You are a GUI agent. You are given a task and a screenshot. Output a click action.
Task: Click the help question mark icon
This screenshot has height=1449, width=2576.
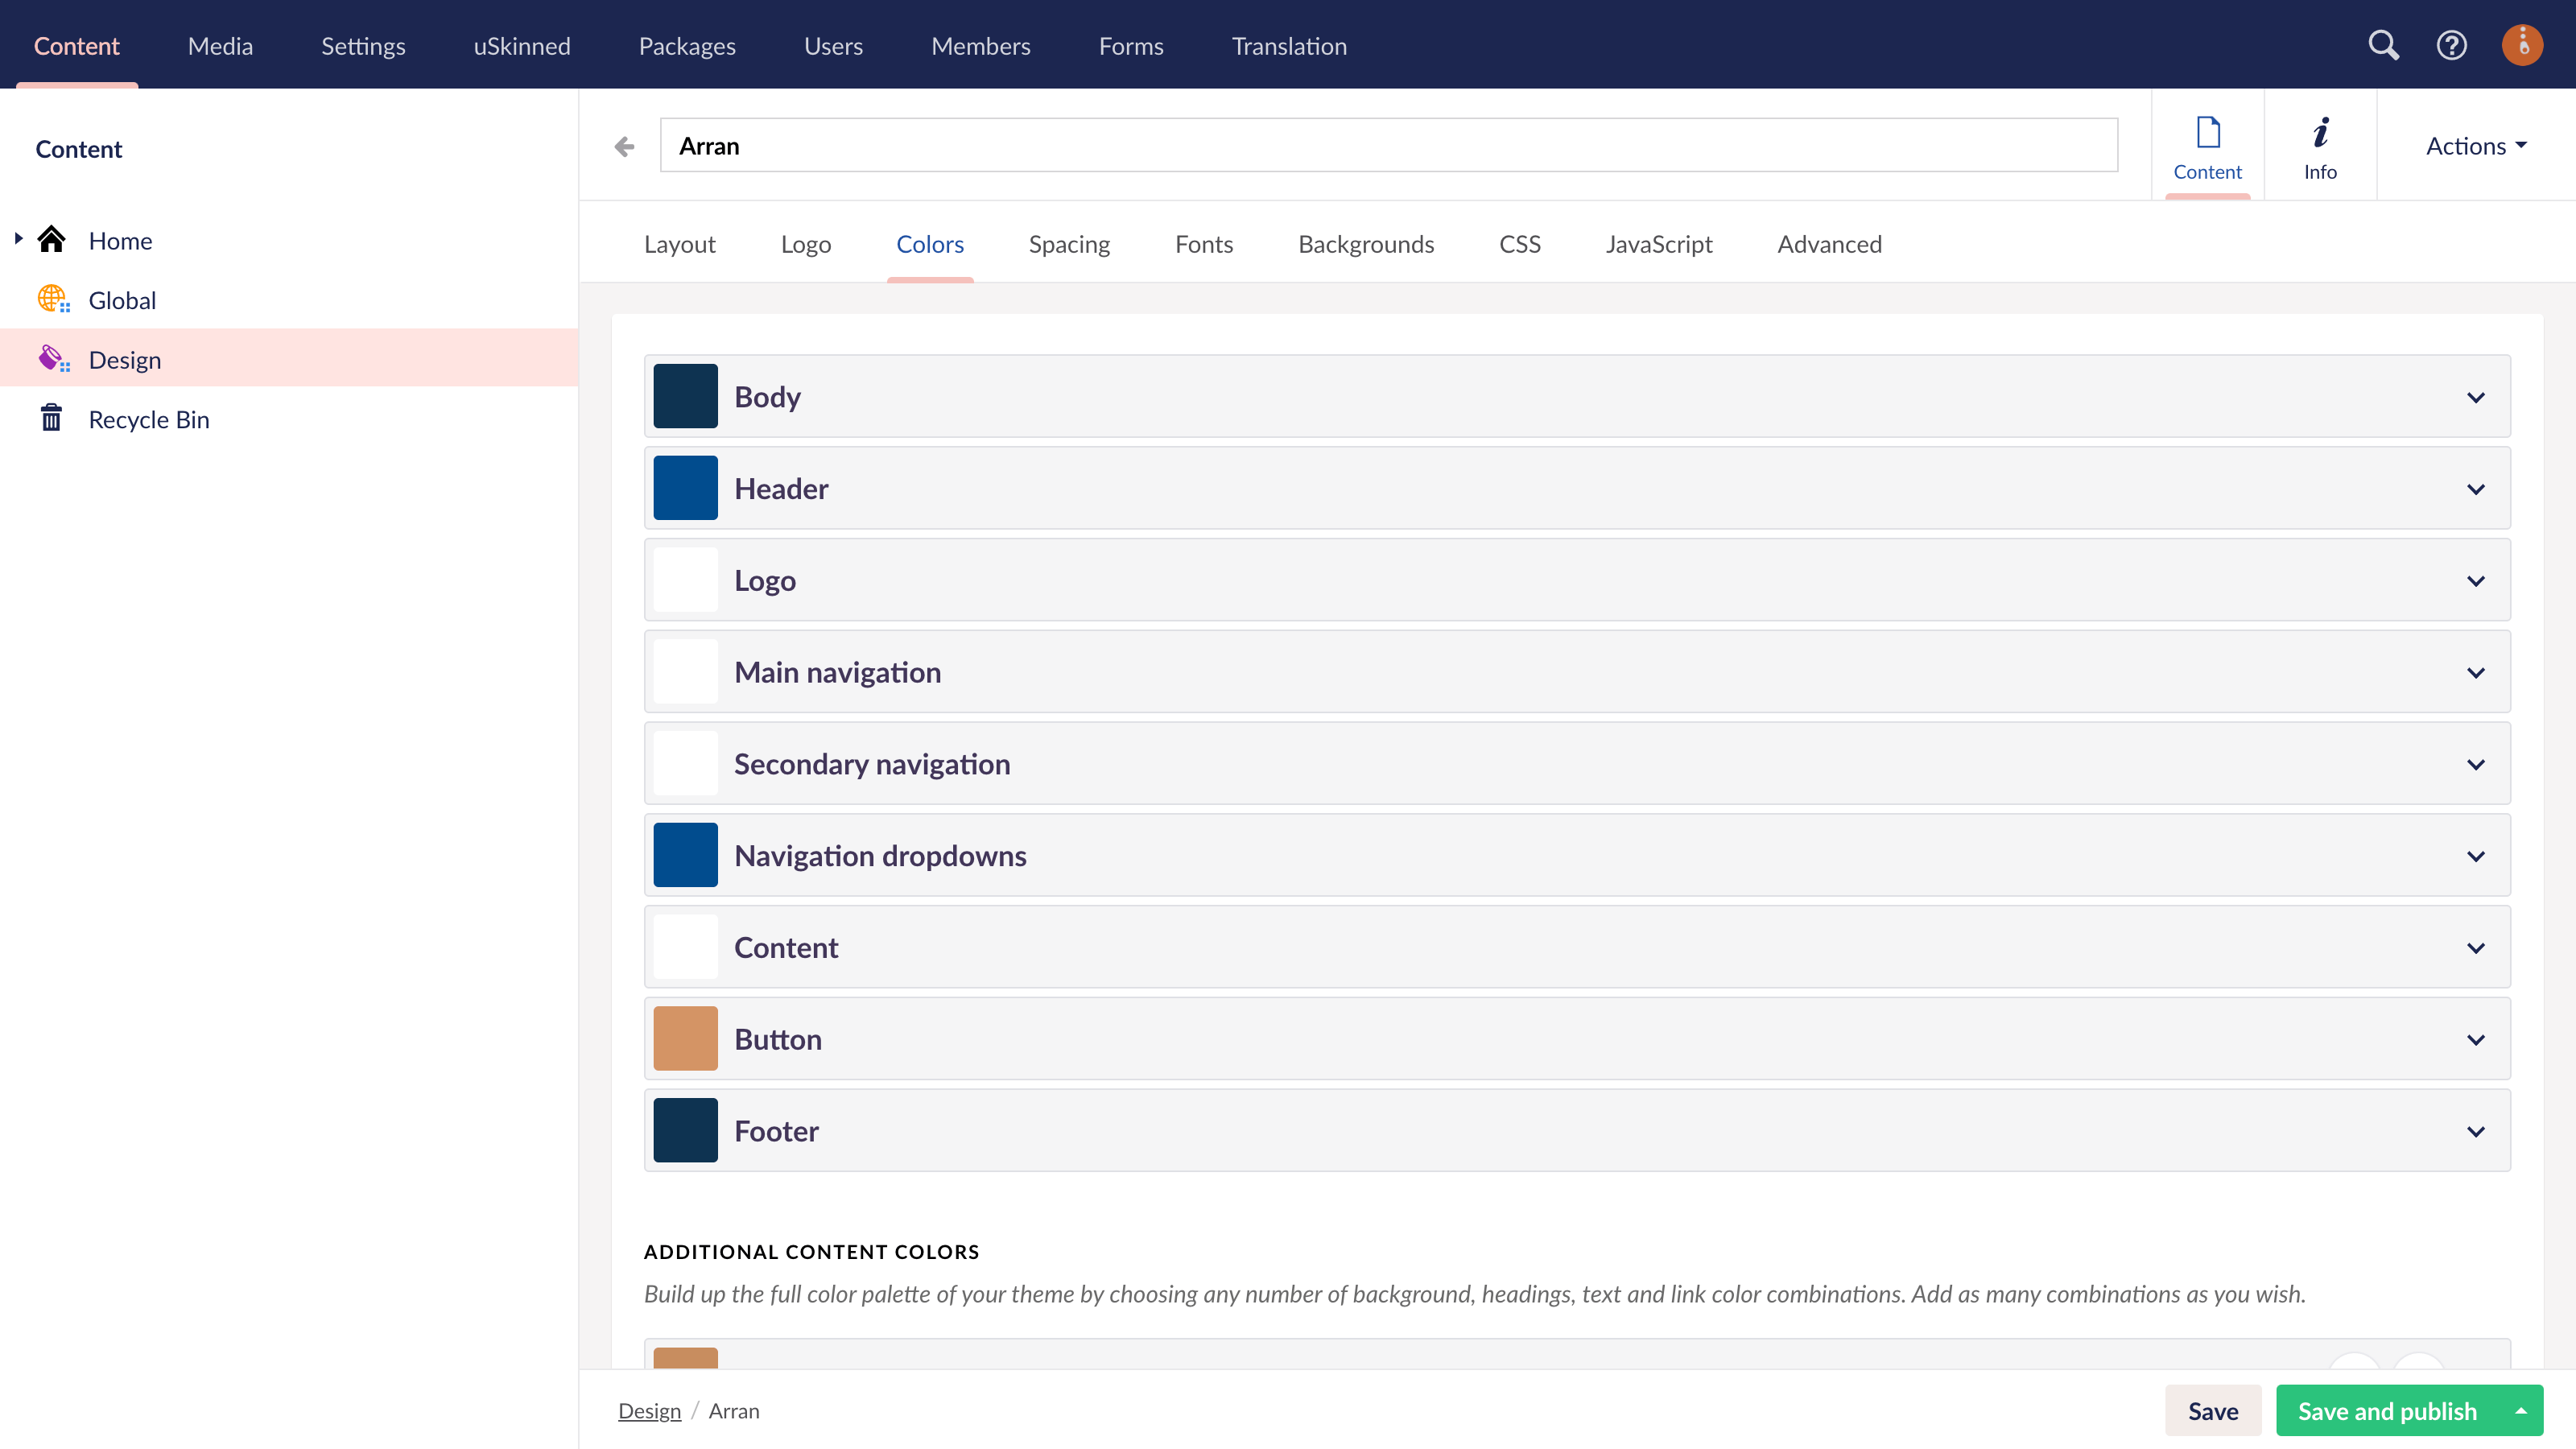tap(2451, 45)
